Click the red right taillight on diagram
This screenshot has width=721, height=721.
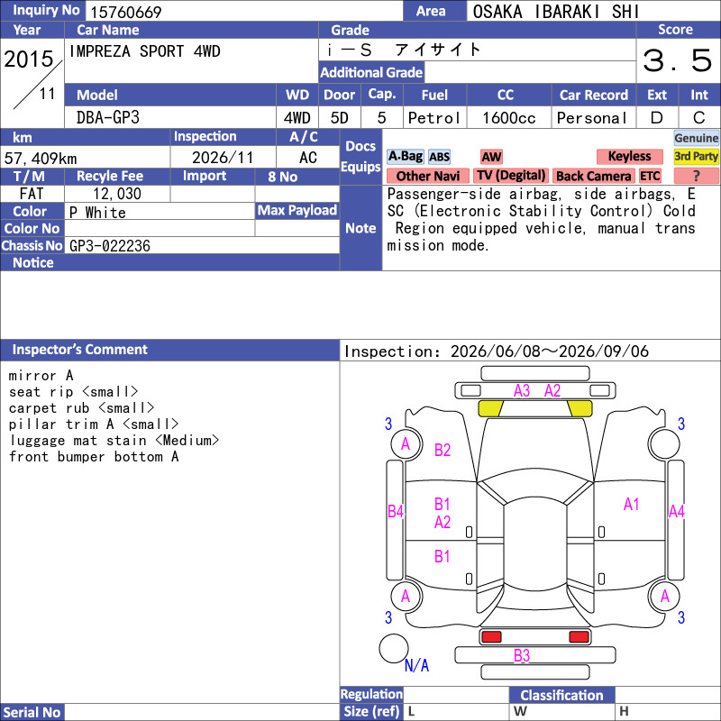[579, 637]
